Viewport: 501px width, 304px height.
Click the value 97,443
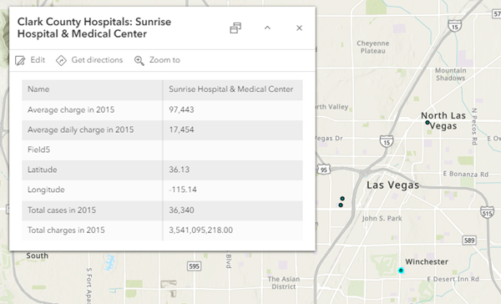pyautogui.click(x=181, y=109)
